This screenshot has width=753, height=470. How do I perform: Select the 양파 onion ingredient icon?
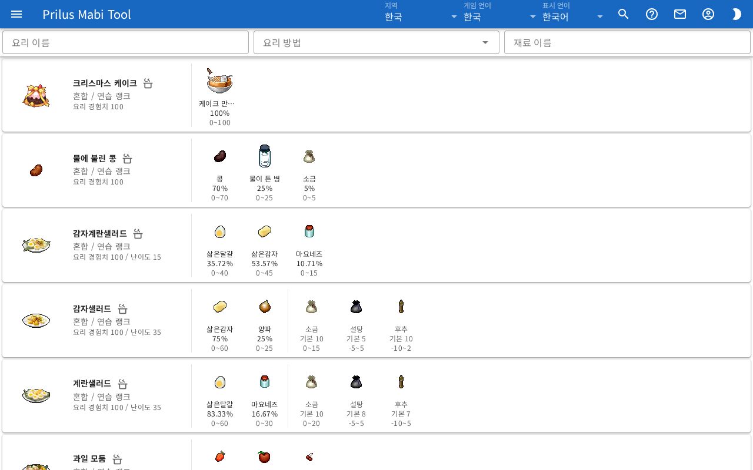pyautogui.click(x=265, y=307)
